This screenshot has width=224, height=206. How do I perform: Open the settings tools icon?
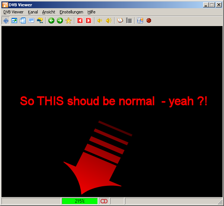pos(140,20)
